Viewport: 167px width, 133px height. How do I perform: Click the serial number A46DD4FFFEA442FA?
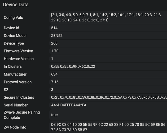pyautogui.click(x=69, y=105)
